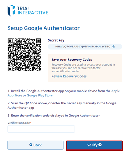Open the Google Play Store link
Screen dimensions: 129x159
pyautogui.click(x=40, y=96)
